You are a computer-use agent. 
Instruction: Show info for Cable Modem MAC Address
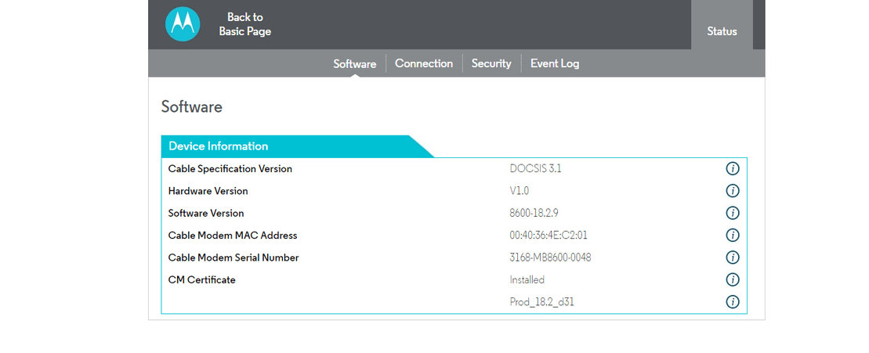[x=733, y=236]
